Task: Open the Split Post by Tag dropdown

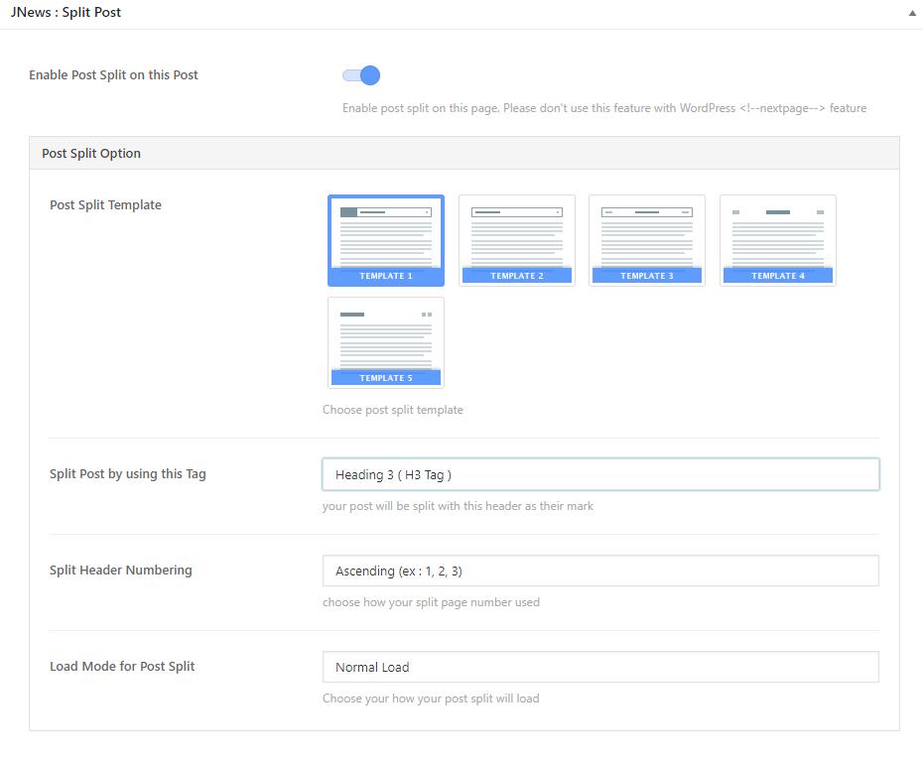Action: [x=600, y=474]
